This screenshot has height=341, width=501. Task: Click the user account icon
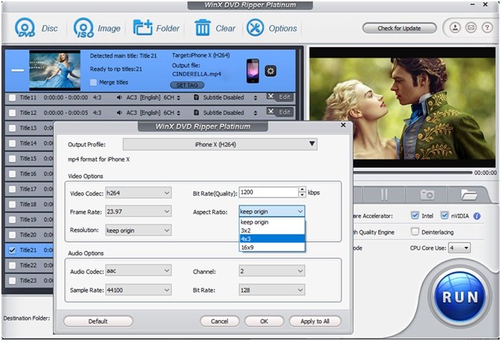click(x=455, y=28)
